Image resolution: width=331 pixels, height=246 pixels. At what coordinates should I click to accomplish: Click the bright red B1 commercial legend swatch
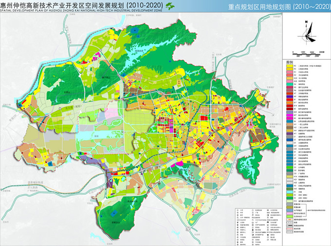(290, 100)
